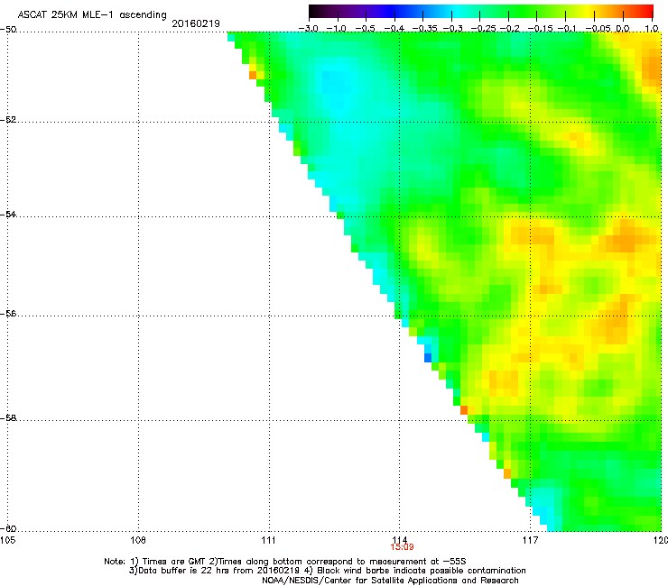Screen dimensions: 668x586
Task: Click the colorbar label -0.05
Action: tap(598, 29)
